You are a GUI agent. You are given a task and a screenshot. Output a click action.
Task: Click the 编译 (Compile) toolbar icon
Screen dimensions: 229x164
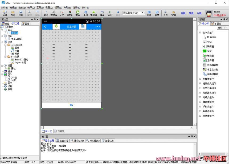[102, 13]
